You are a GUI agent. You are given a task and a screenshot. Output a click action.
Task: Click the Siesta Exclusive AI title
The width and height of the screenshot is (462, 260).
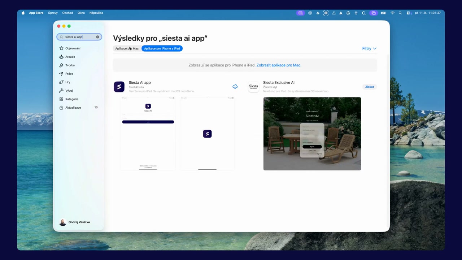(279, 83)
